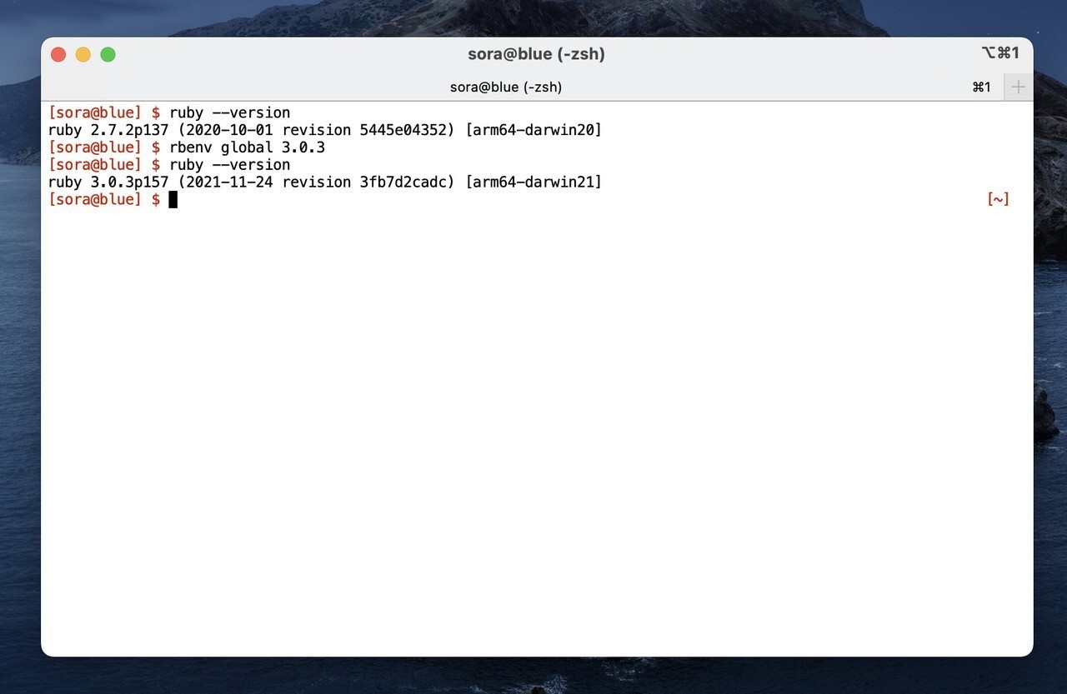Click the 'ruby 2.7.2p137' output line
The width and height of the screenshot is (1067, 694).
click(x=325, y=130)
